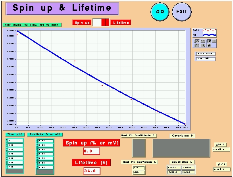Click the last Time array row stepper
Viewport: 233px width, 177px height.
click(x=7, y=167)
